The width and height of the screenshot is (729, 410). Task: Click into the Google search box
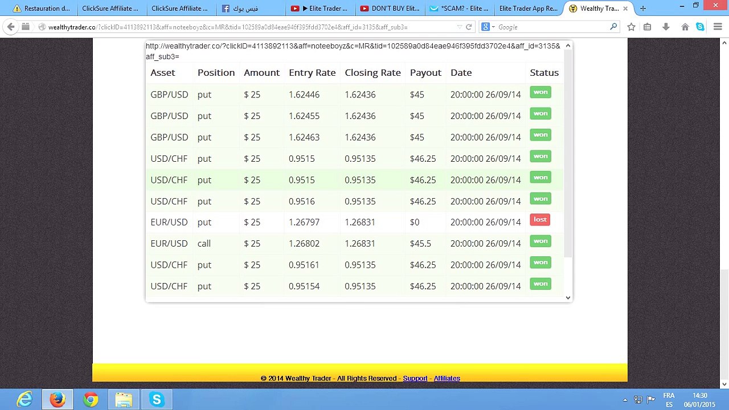pyautogui.click(x=552, y=27)
